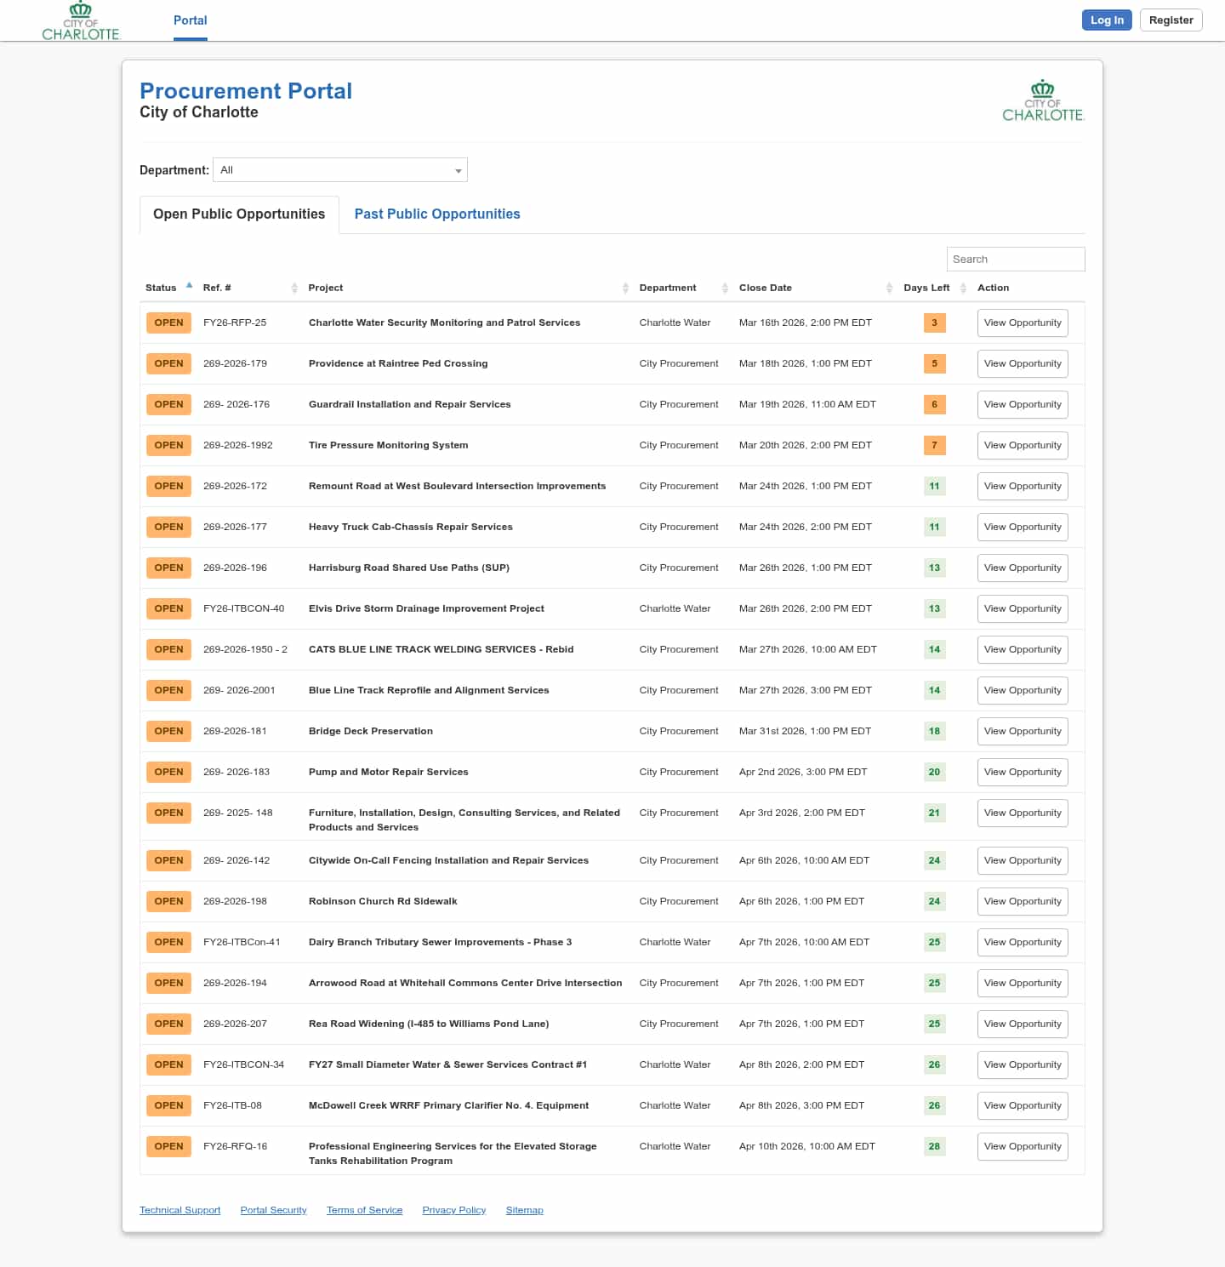The width and height of the screenshot is (1225, 1267).
Task: Open the Technical Support footer link
Action: [179, 1210]
